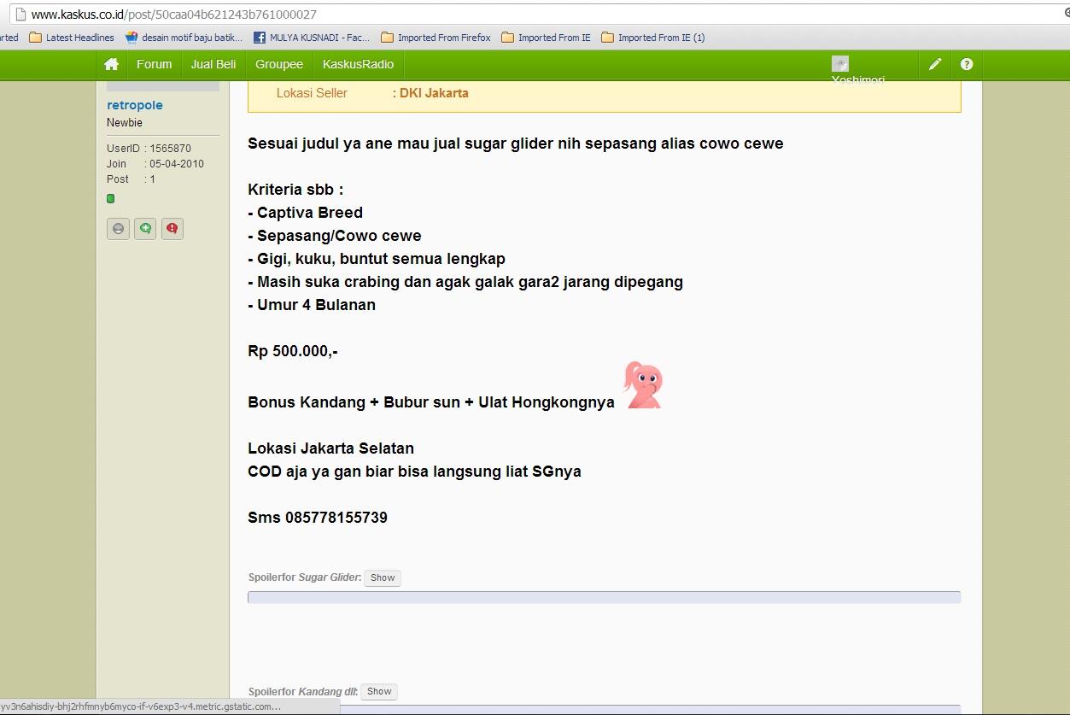Show the Sugar Glider spoiler
Image resolution: width=1070 pixels, height=715 pixels.
pos(383,577)
